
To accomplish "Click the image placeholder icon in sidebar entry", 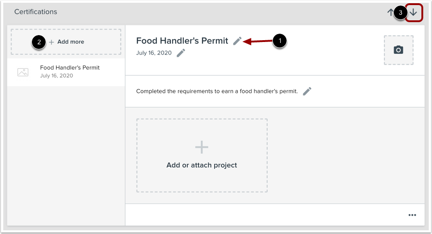I will (x=23, y=72).
